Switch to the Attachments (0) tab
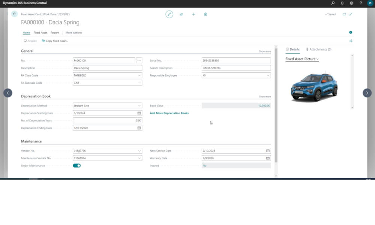The width and height of the screenshot is (375, 225). (x=318, y=49)
